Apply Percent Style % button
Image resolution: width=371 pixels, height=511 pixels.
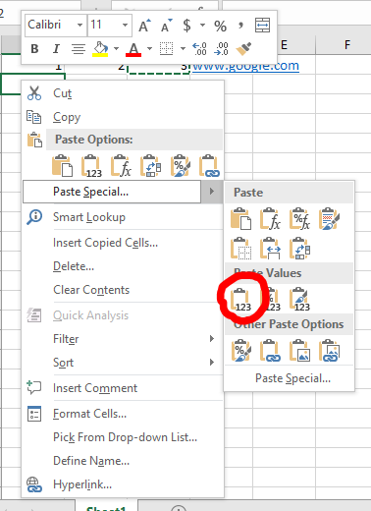click(x=220, y=26)
